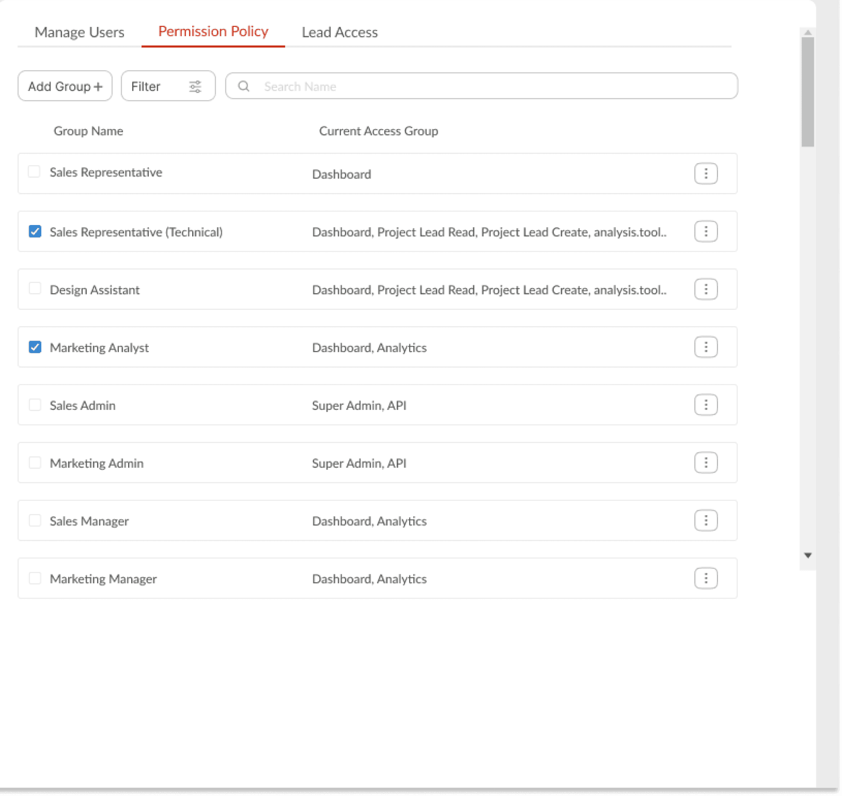
Task: Open three-dot menu for Marketing Manager
Action: (706, 578)
